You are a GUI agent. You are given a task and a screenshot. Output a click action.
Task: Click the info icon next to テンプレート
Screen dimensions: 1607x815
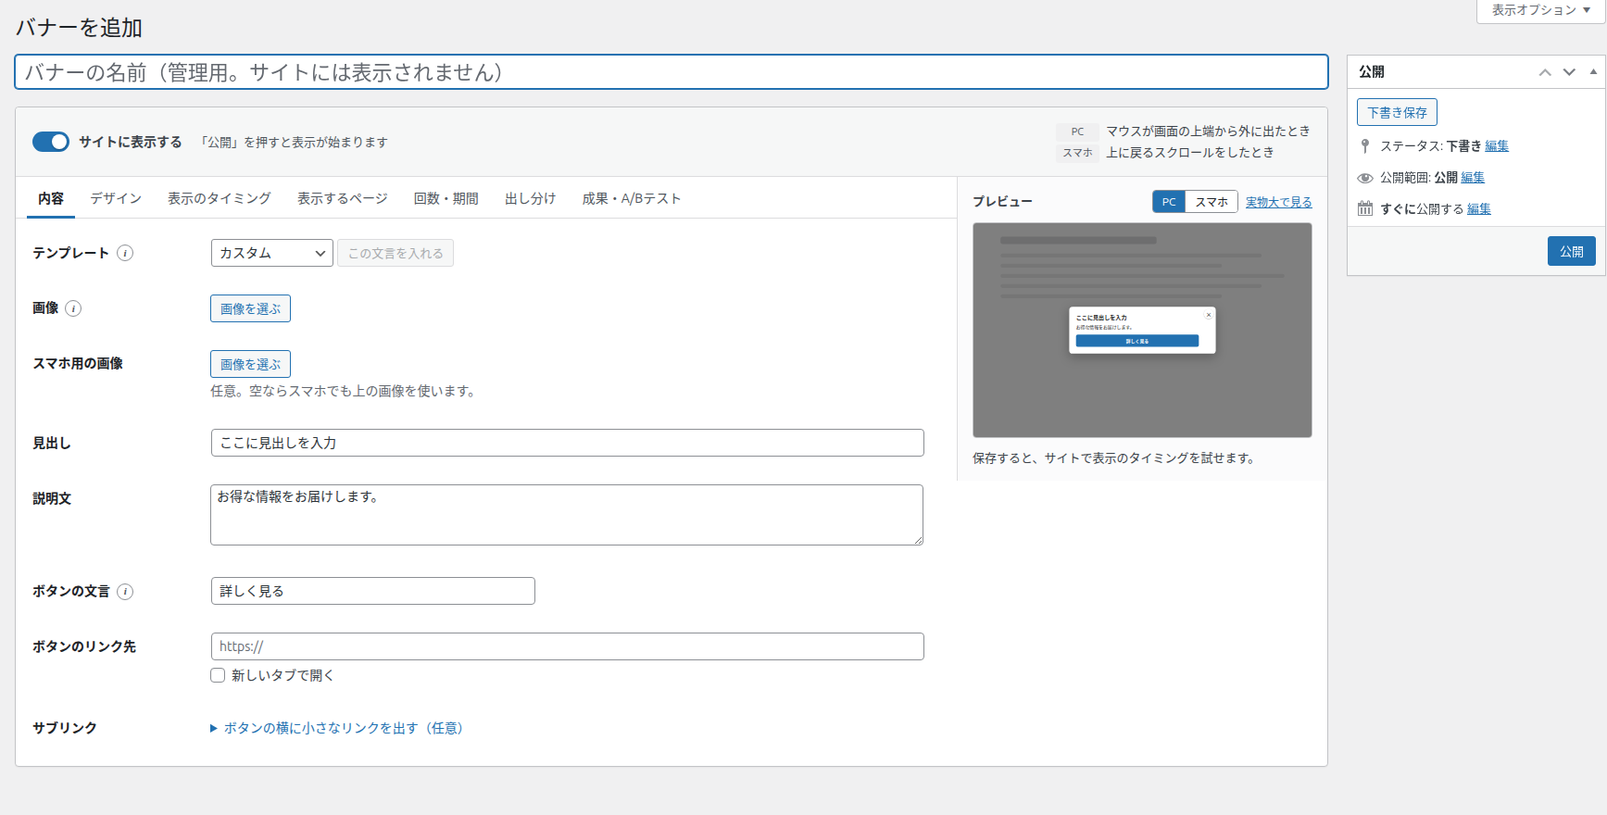[125, 253]
